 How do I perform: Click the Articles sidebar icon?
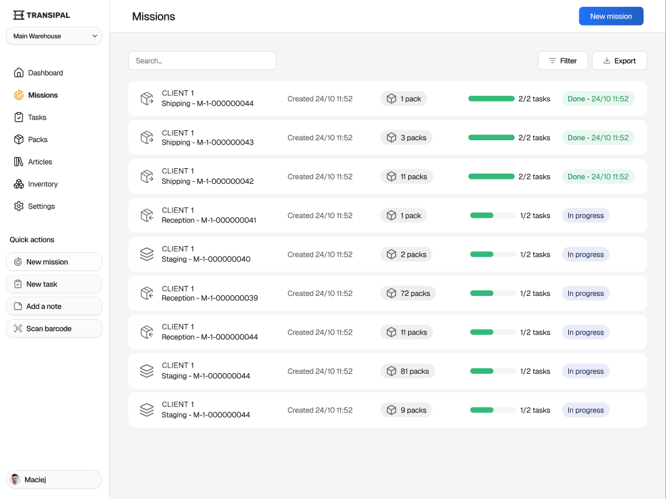click(x=19, y=162)
